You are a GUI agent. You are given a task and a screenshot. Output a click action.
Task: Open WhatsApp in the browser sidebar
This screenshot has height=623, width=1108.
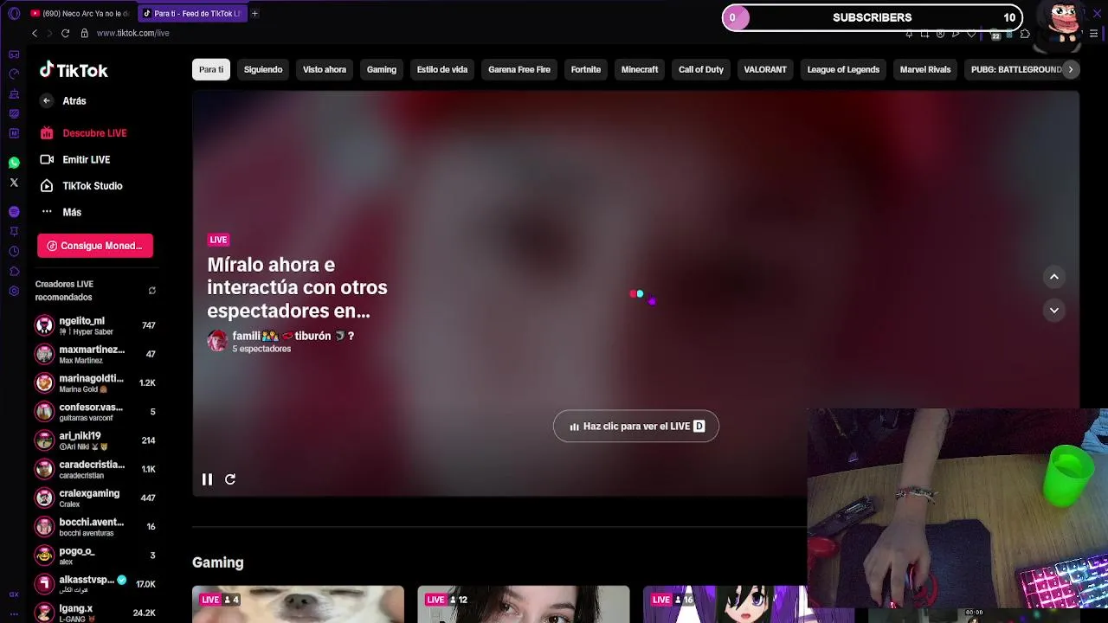point(14,163)
